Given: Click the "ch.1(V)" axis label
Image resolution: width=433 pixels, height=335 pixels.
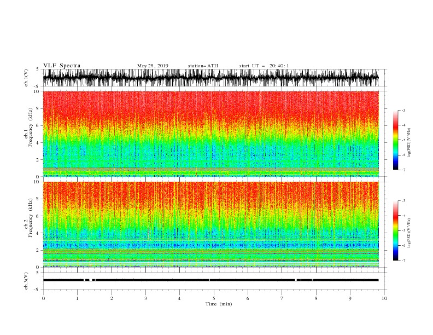Looking at the screenshot, I should [26, 78].
